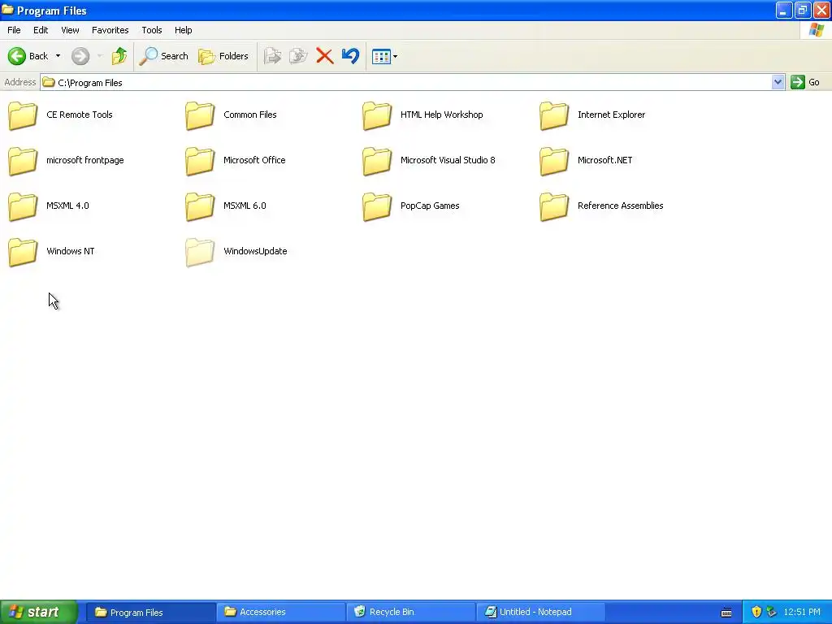The image size is (832, 624).
Task: Click the on-screen keyboard taskbar icon
Action: coord(726,613)
